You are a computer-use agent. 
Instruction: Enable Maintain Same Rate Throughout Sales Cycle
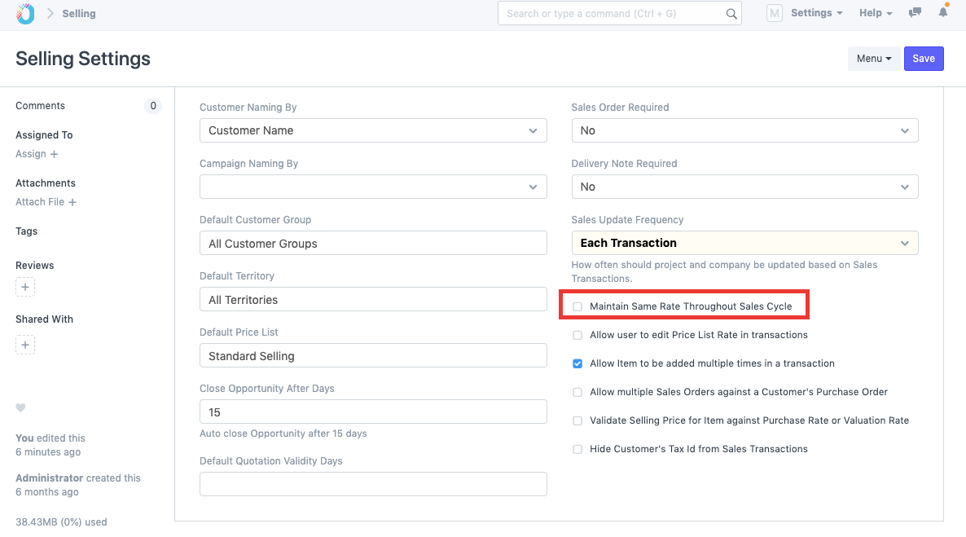(x=577, y=306)
